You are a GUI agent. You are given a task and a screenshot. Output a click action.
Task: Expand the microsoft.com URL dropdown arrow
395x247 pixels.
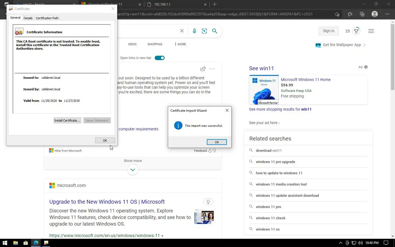pos(162,236)
